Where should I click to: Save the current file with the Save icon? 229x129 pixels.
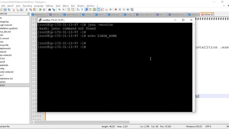pyautogui.click(x=5, y=10)
